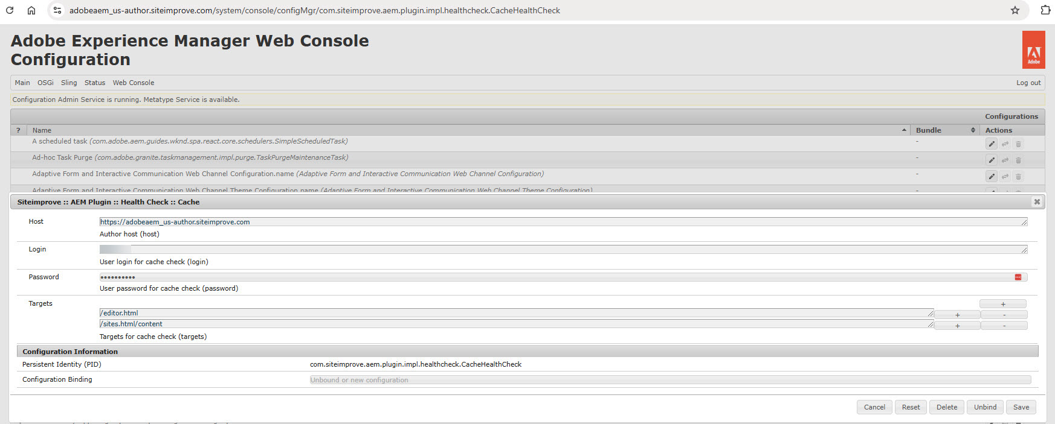This screenshot has height=424, width=1055.
Task: Click into the Password field
Action: (x=563, y=277)
